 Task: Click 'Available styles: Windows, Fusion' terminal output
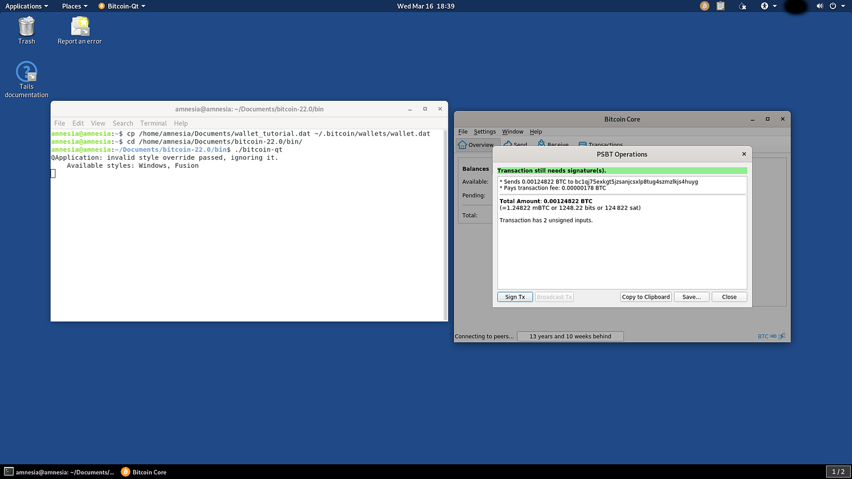133,165
